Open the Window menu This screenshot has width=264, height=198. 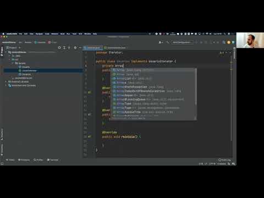tap(87, 34)
